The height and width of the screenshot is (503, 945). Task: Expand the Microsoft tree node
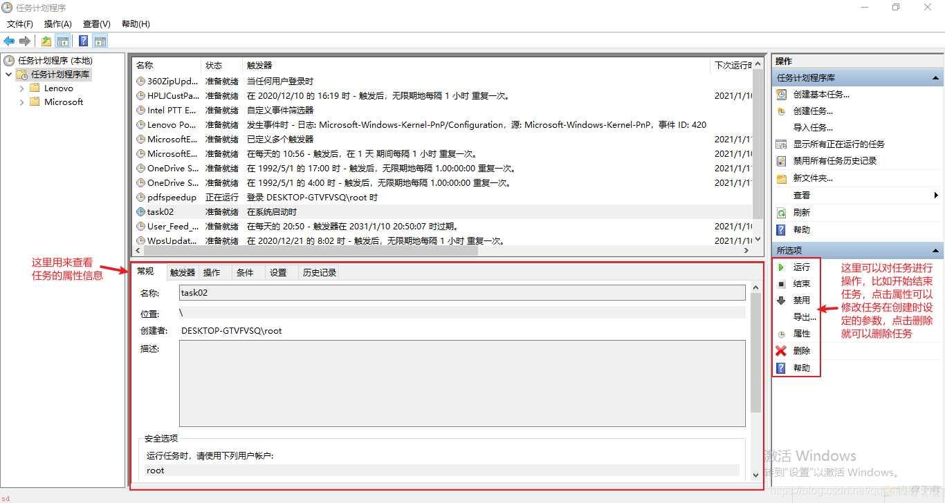(x=21, y=102)
